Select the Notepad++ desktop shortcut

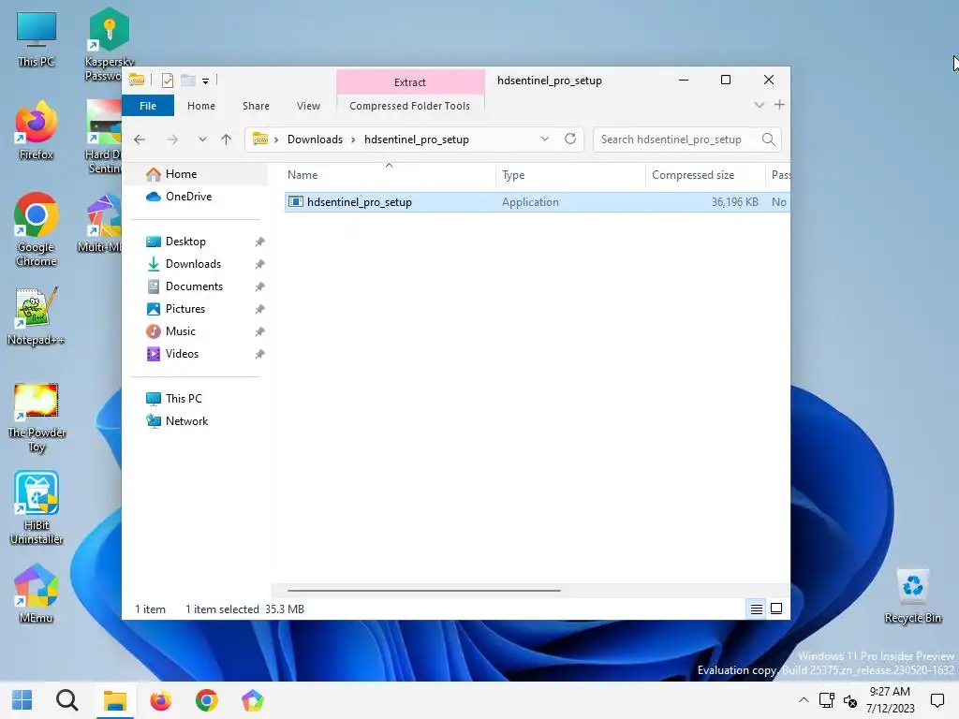point(37,316)
